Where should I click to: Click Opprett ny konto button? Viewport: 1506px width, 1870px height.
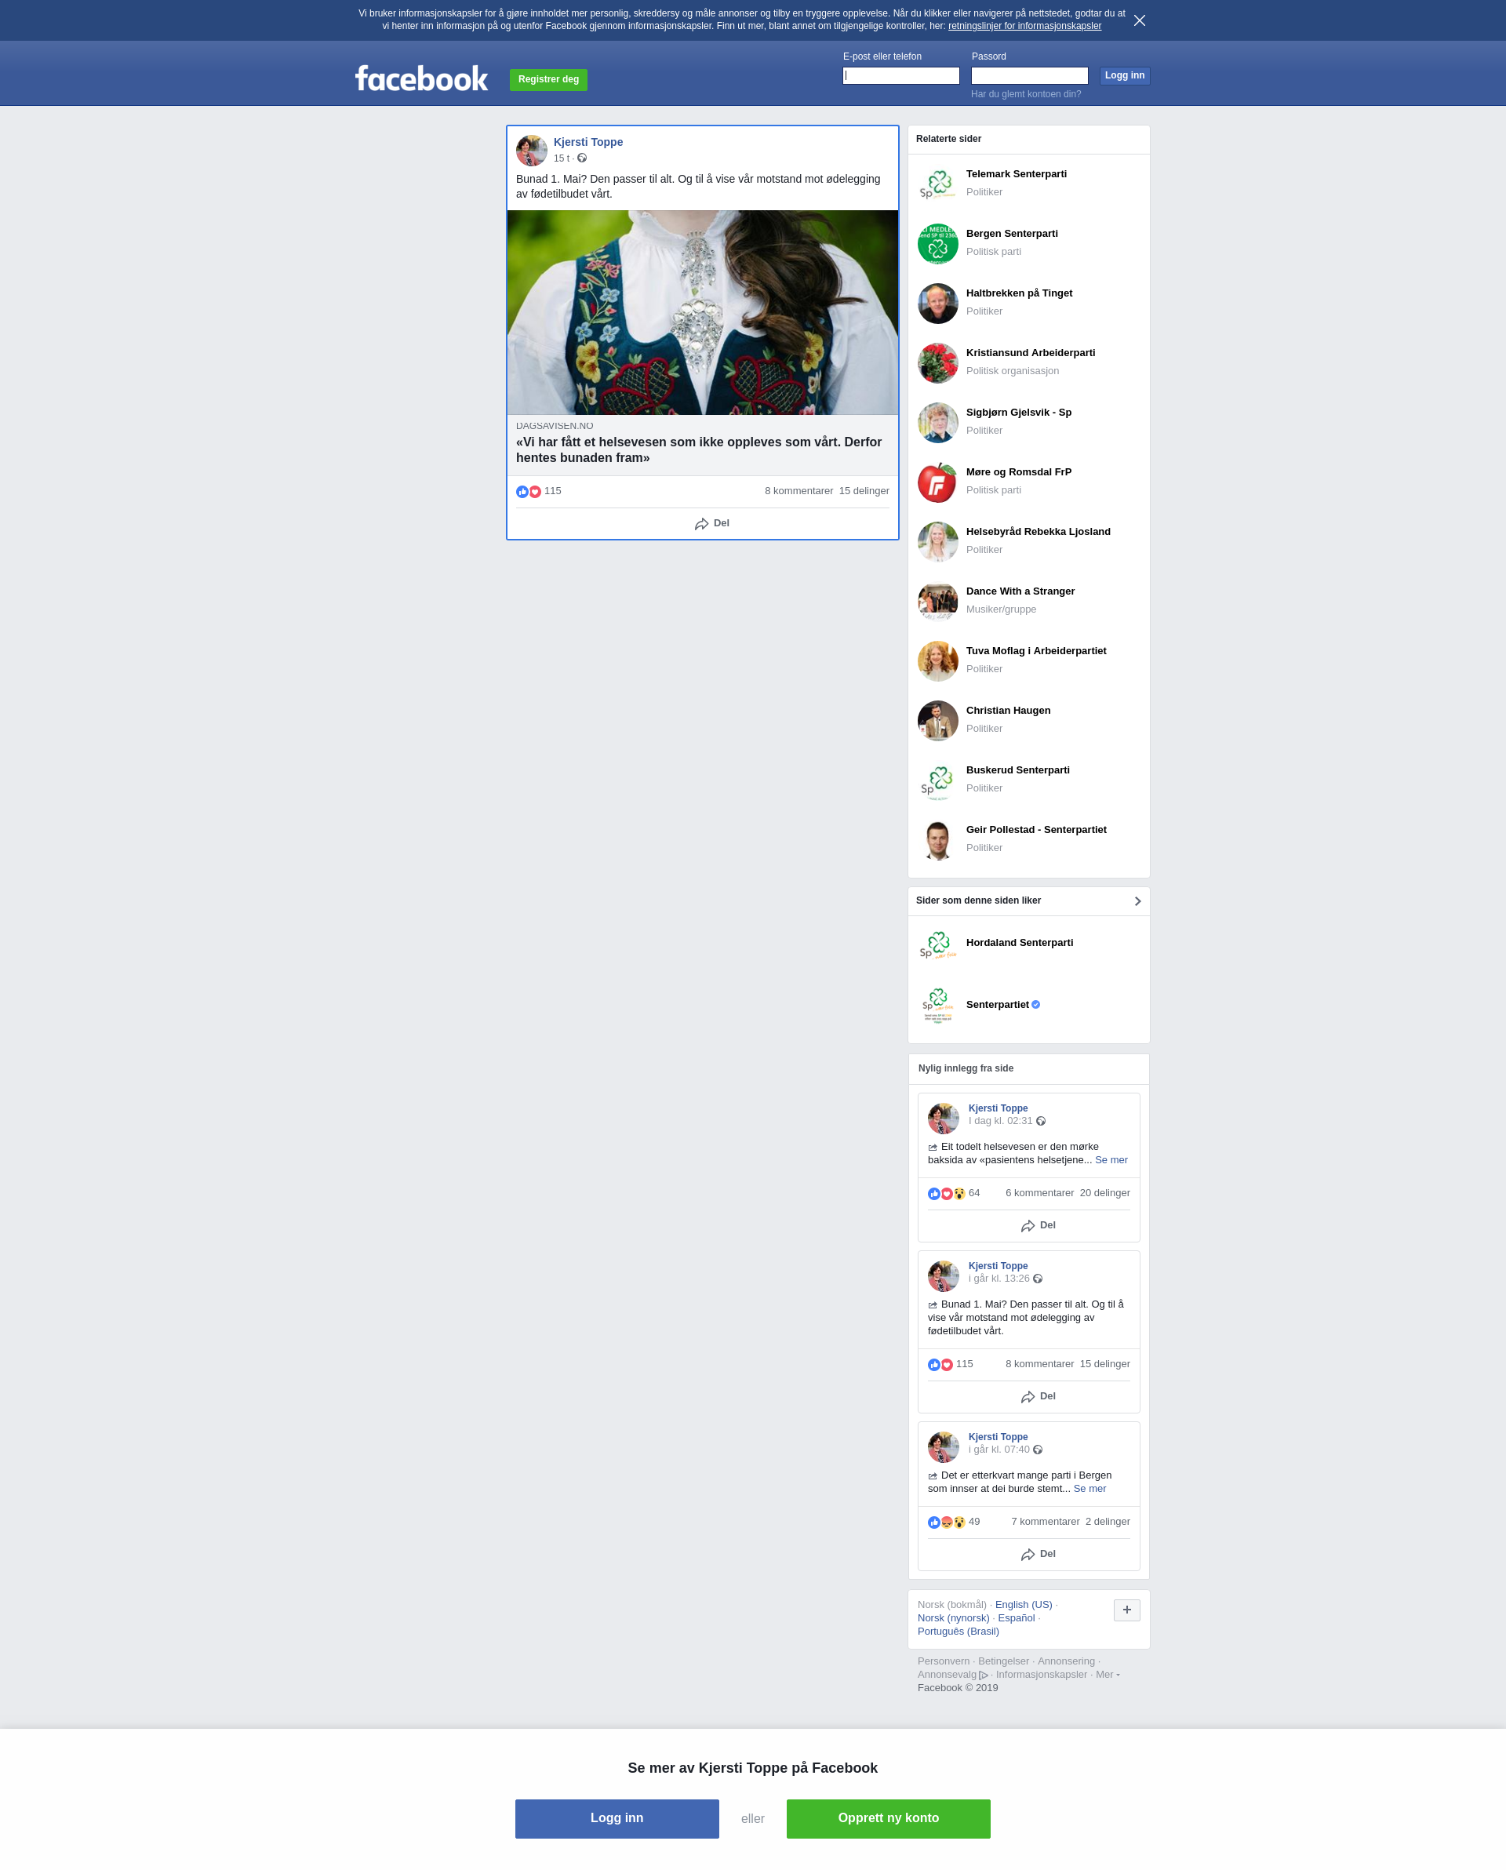(889, 1819)
